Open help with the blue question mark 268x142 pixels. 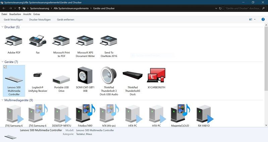click(263, 19)
